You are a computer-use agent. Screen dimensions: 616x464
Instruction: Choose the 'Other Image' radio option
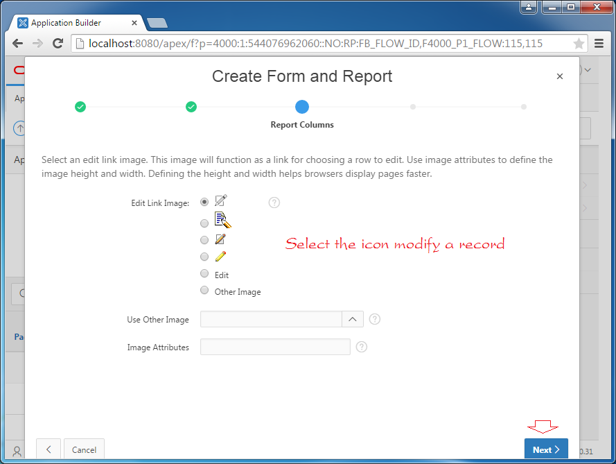point(204,290)
